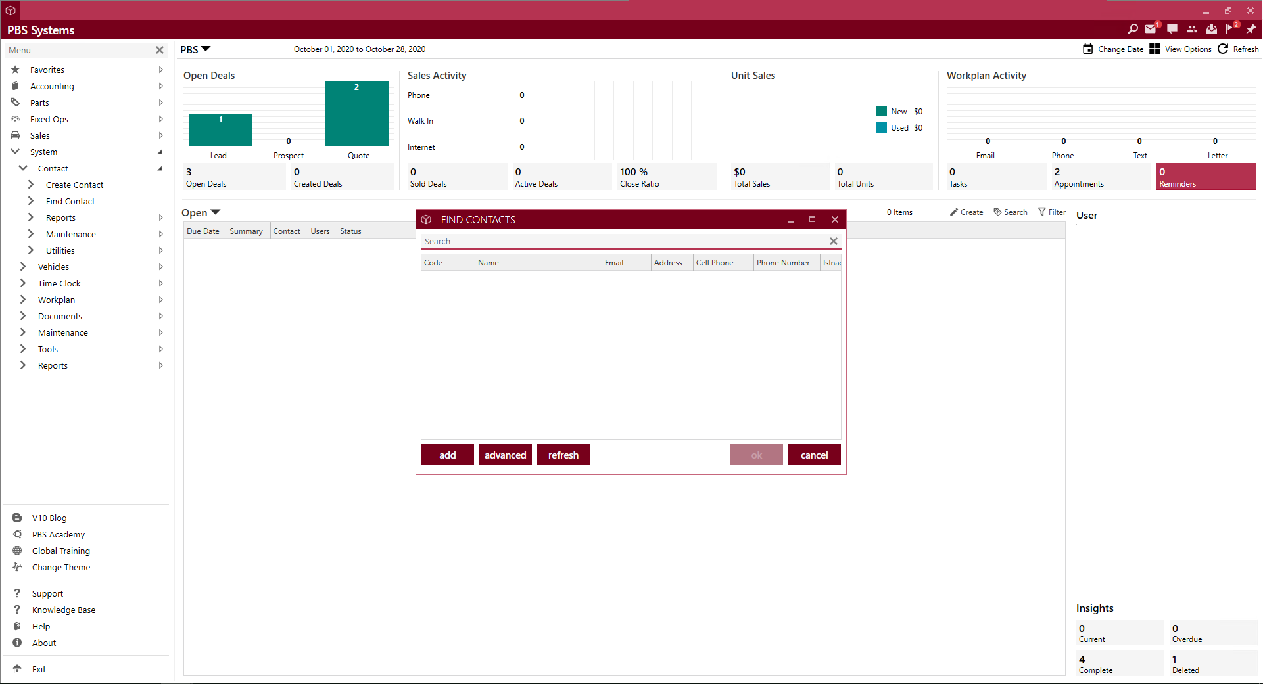The height and width of the screenshot is (684, 1263).
Task: Click the pin icon in header
Action: [x=1251, y=30]
